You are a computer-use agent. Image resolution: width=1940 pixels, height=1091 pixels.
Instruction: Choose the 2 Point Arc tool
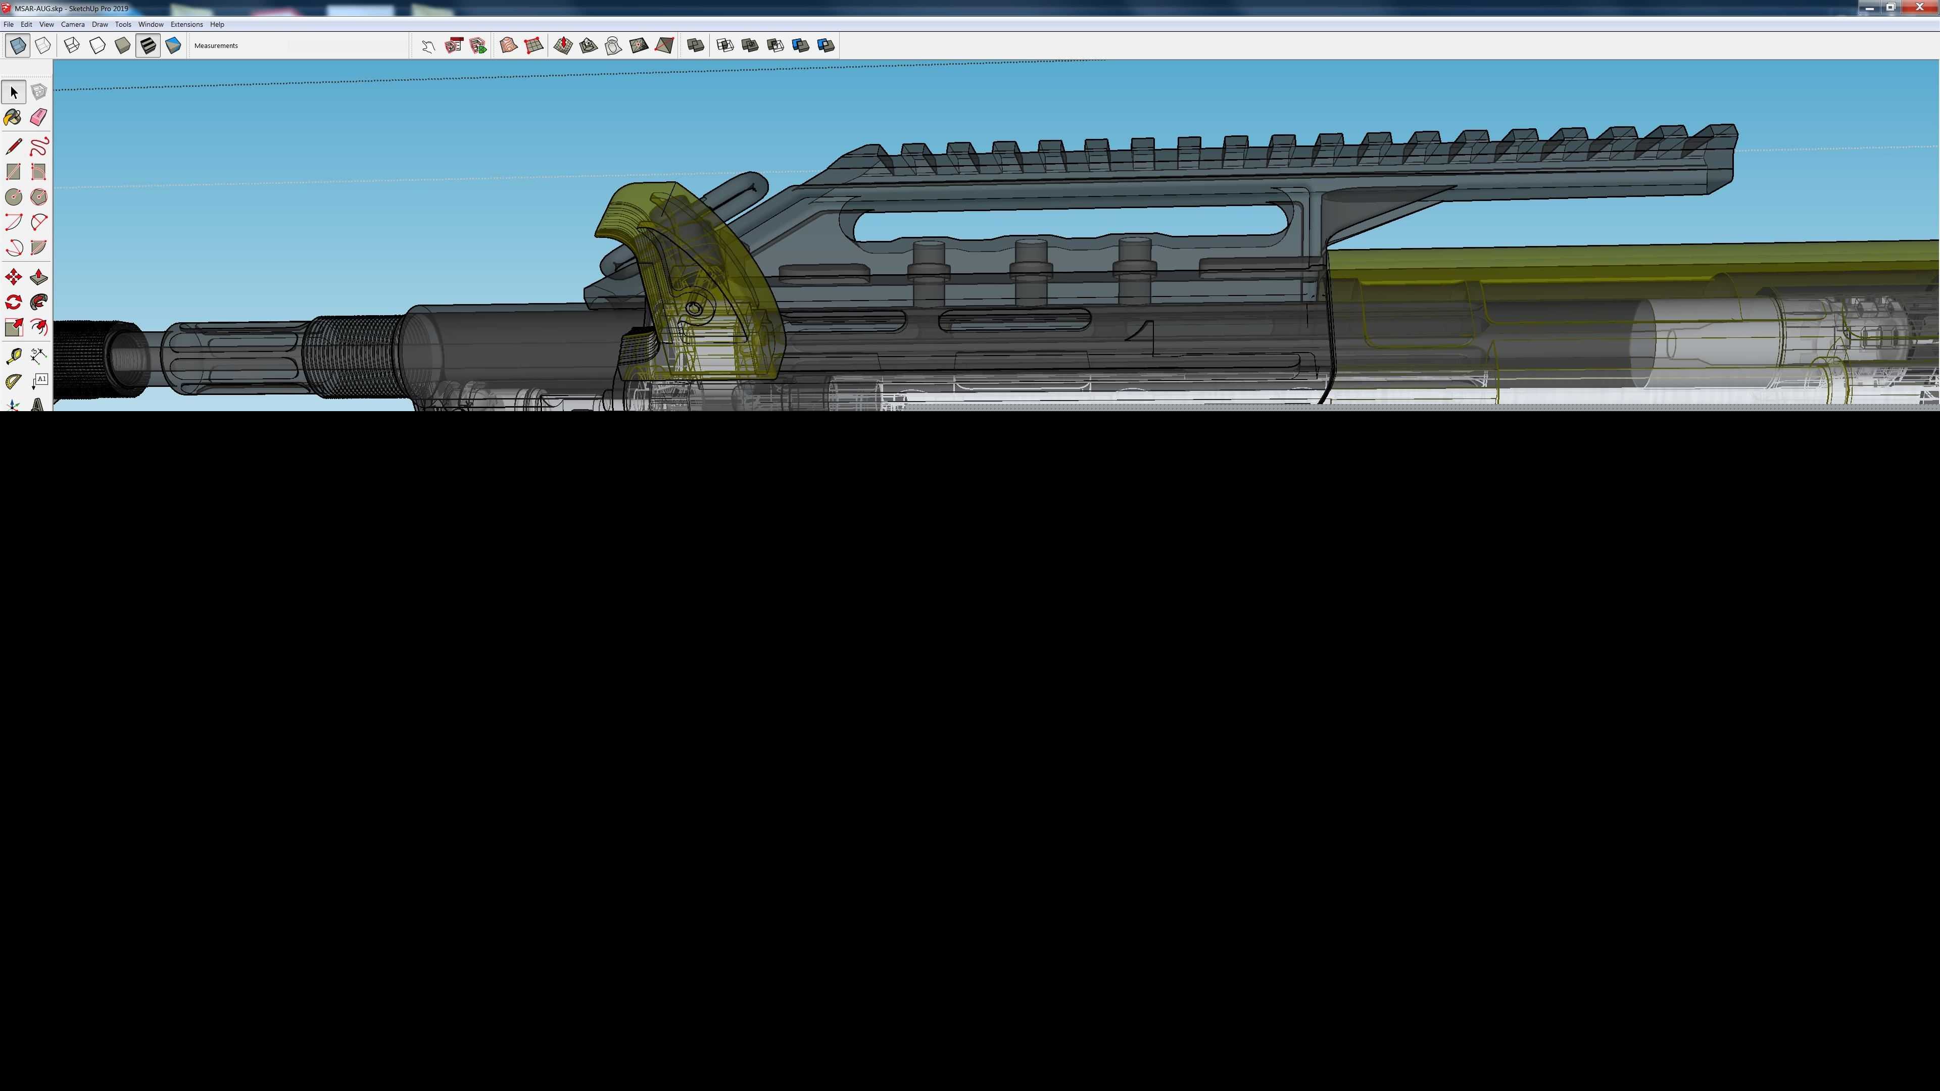(x=38, y=222)
